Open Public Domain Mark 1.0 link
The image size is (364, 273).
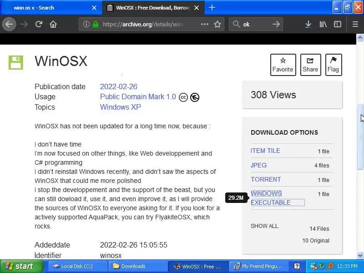coord(138,96)
